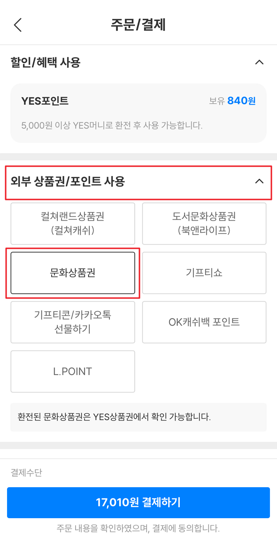
Task: Tap the payment agreement notice text
Action: 138,528
